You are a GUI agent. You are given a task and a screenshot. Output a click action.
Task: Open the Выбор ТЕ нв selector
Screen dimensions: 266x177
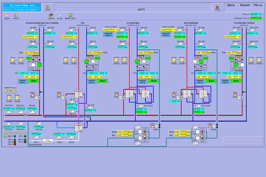10,91
